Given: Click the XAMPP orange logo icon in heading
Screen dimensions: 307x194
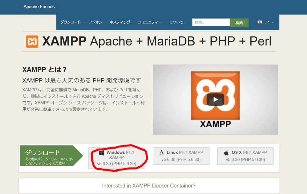Looking at the screenshot, I should [x=32, y=42].
